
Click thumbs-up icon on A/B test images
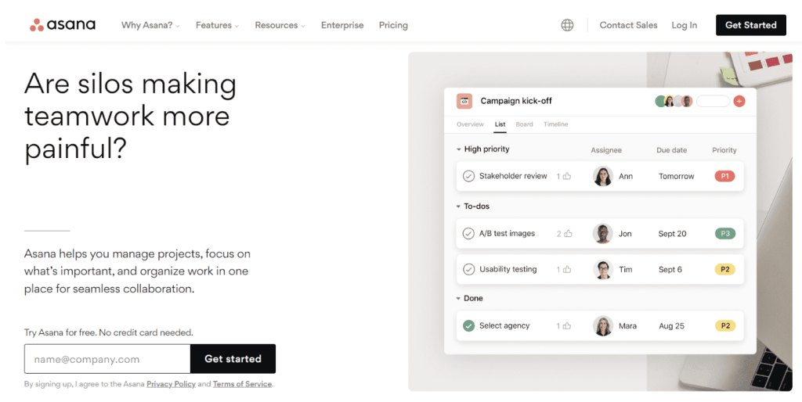568,234
